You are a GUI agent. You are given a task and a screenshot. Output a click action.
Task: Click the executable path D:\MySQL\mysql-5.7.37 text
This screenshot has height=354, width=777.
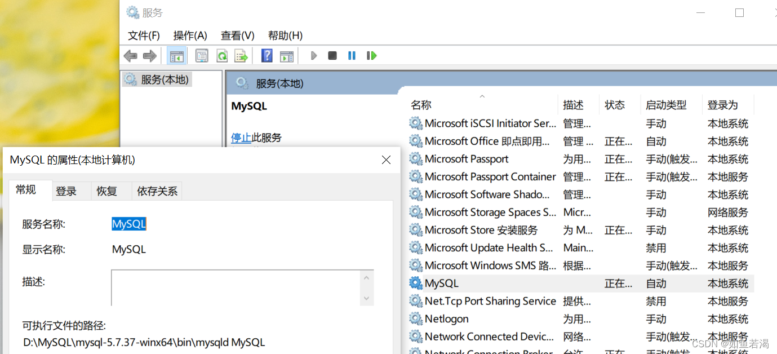tap(144, 342)
